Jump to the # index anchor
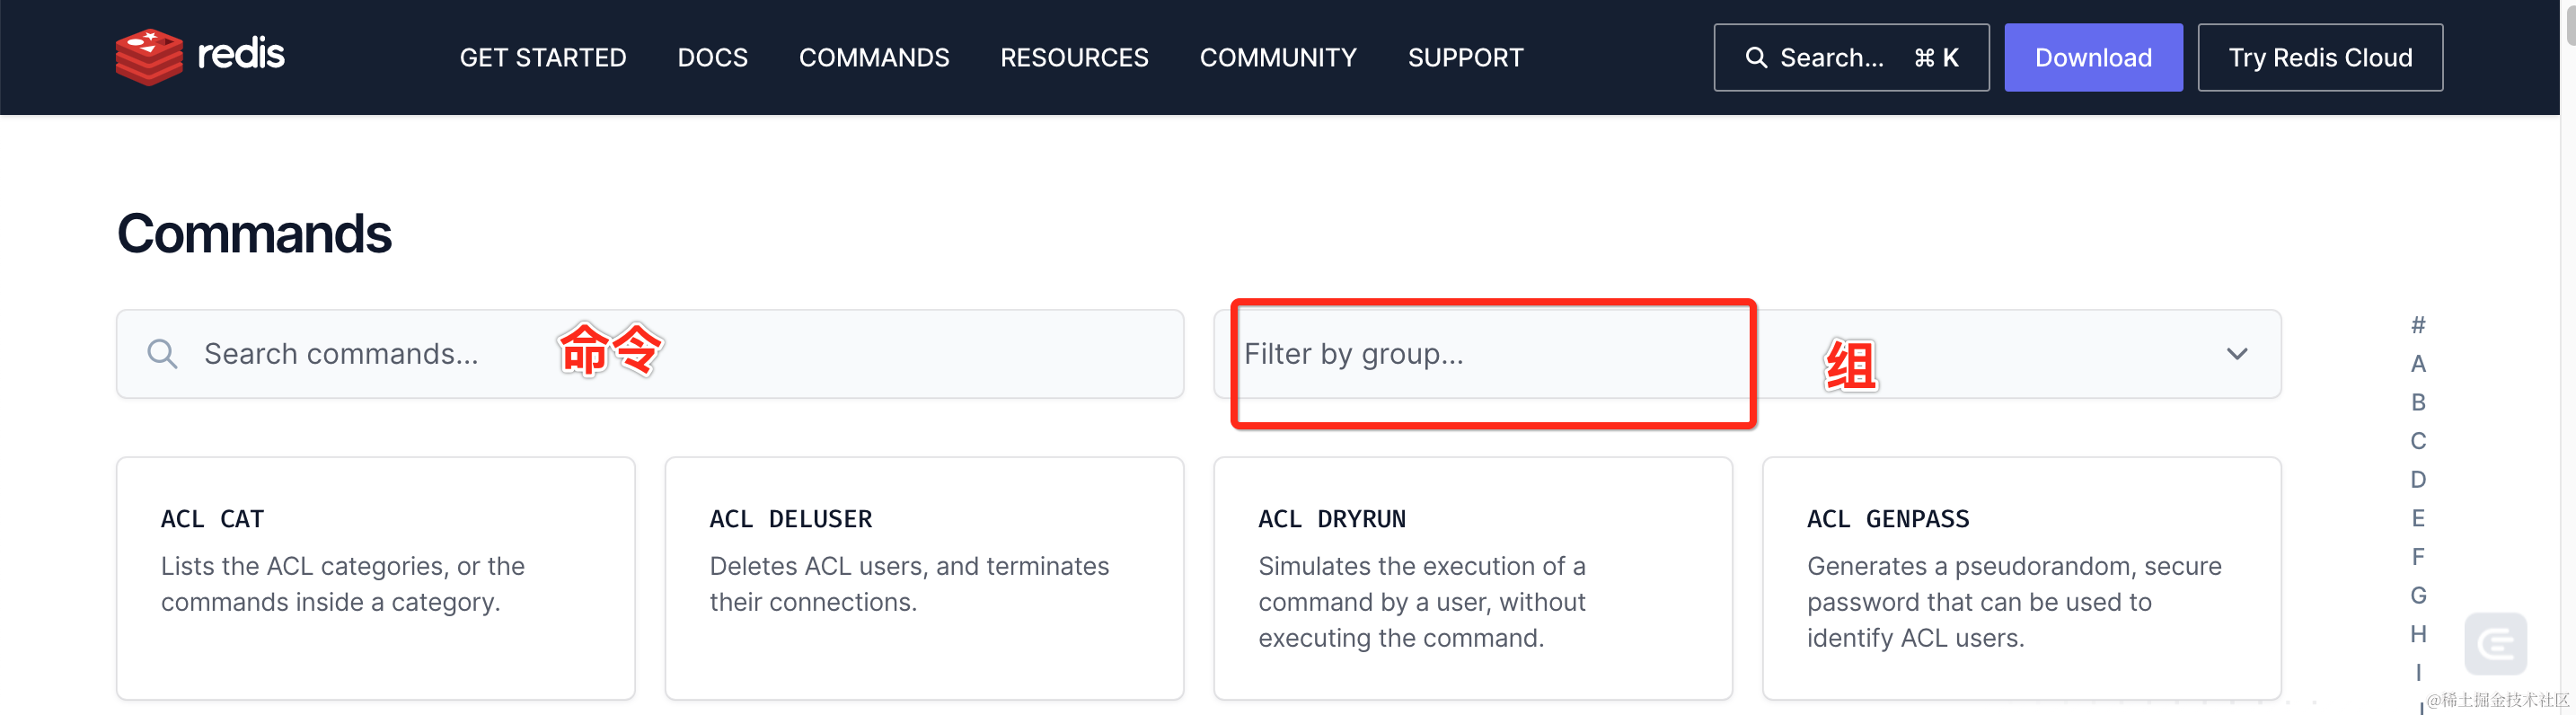 click(x=2417, y=325)
